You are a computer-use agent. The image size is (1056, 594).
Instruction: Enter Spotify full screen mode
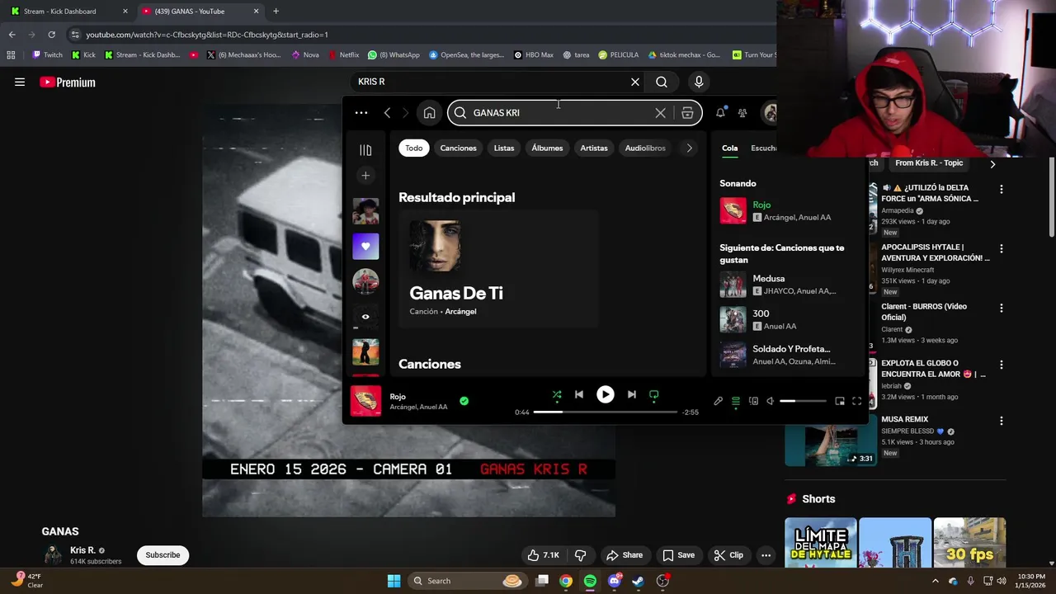(x=856, y=401)
